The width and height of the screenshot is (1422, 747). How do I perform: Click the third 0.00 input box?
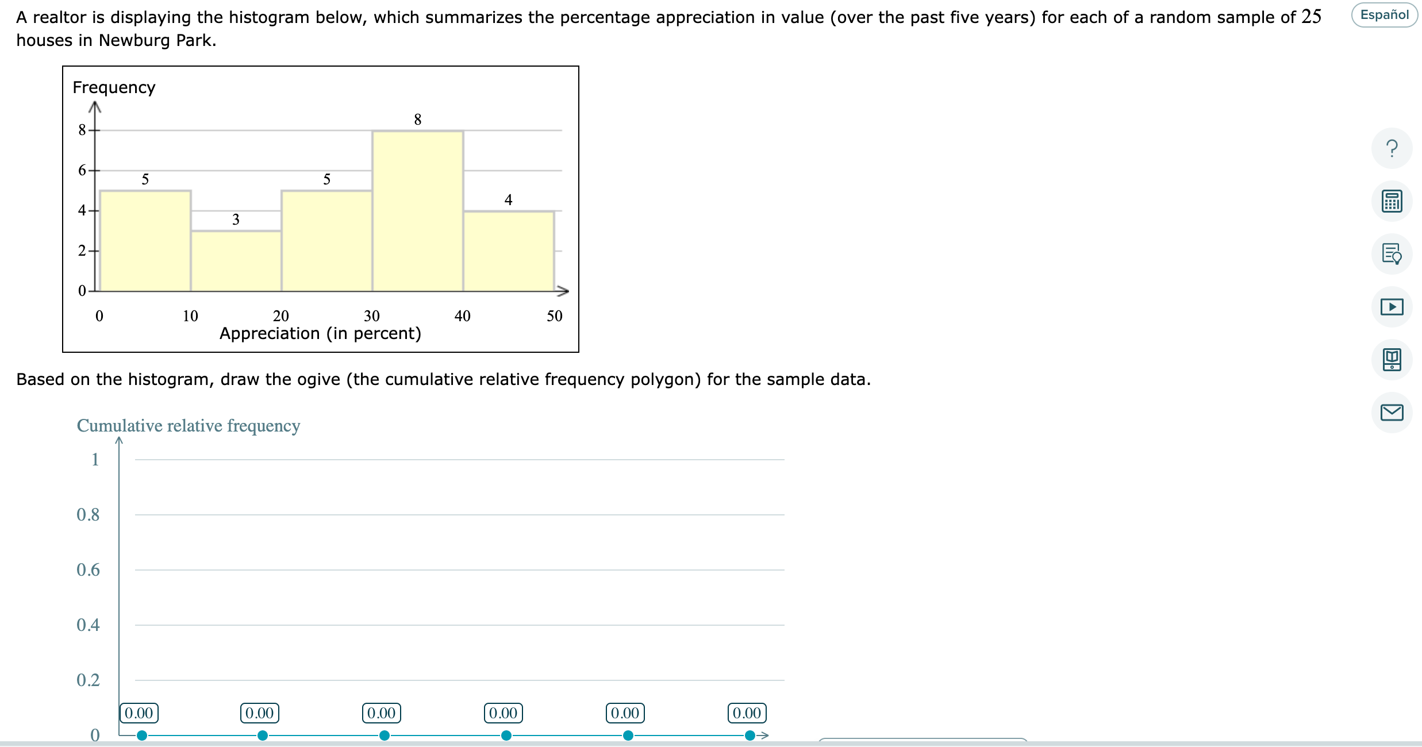coord(382,713)
